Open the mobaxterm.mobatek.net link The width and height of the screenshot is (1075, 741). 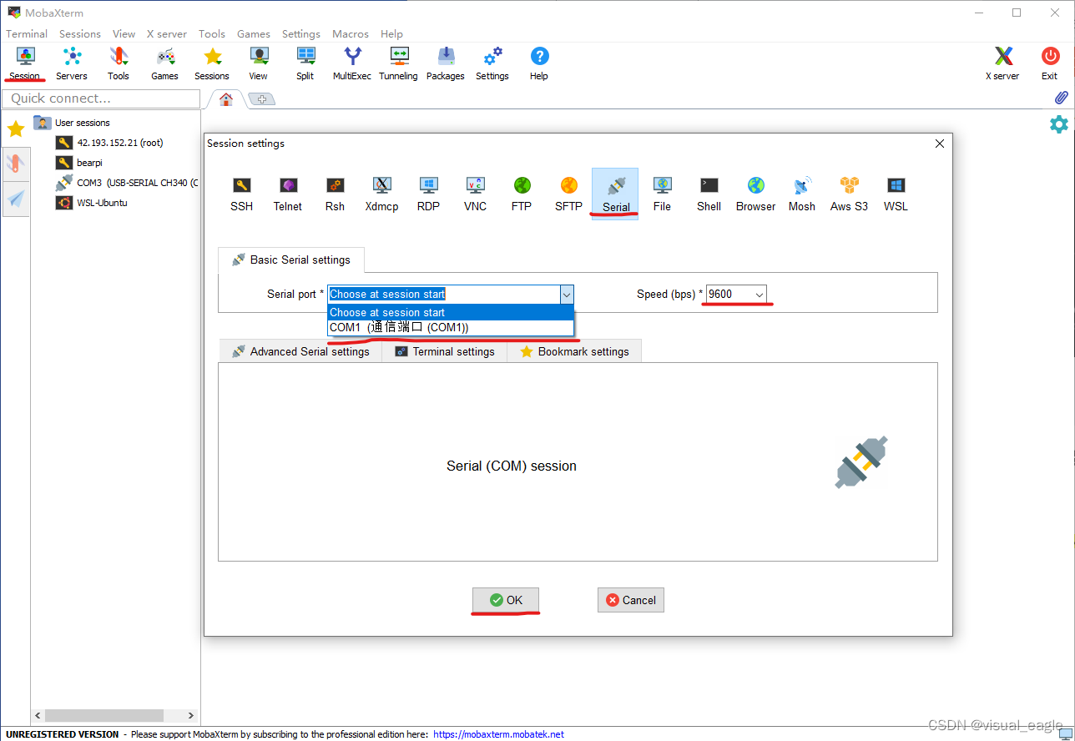pyautogui.click(x=498, y=734)
